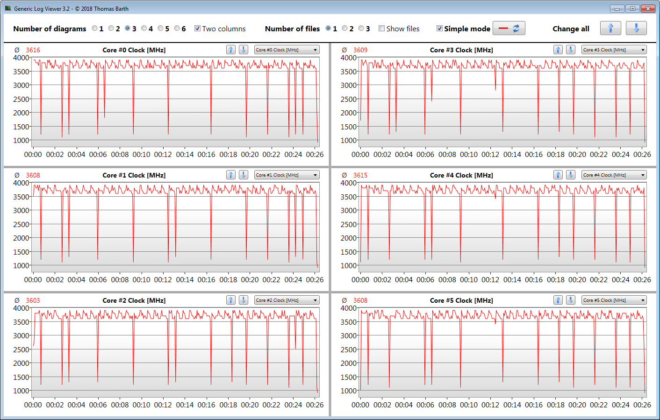The height and width of the screenshot is (420, 660).
Task: Minimize the Generic Log Viewer window
Action: (x=617, y=8)
